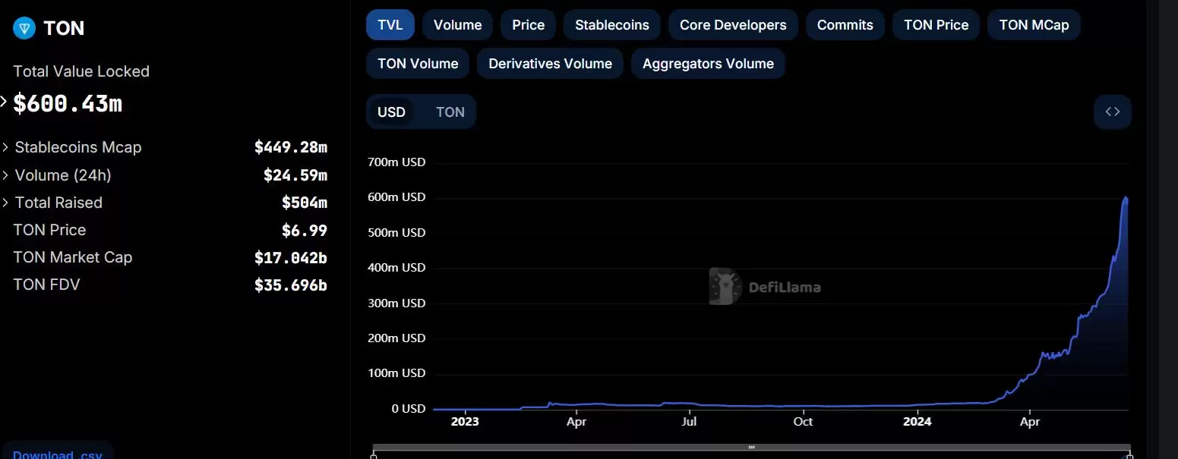This screenshot has height=459, width=1178.
Task: Show TON Volume on chart
Action: tap(417, 64)
